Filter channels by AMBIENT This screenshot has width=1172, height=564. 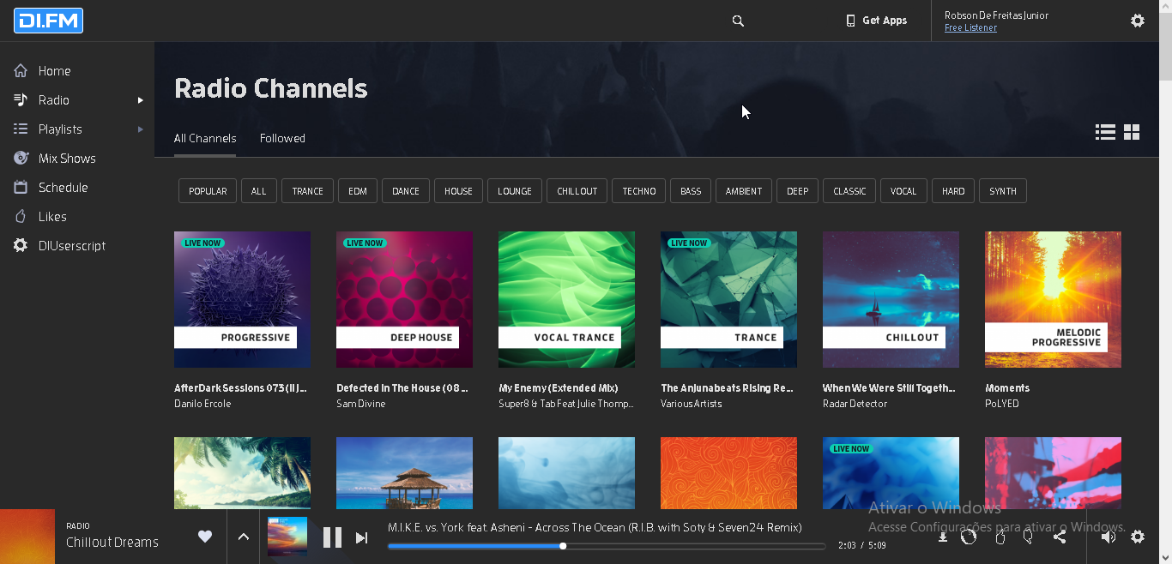744,191
